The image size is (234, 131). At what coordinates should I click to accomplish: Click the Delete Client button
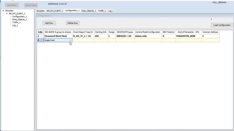pos(31,5)
